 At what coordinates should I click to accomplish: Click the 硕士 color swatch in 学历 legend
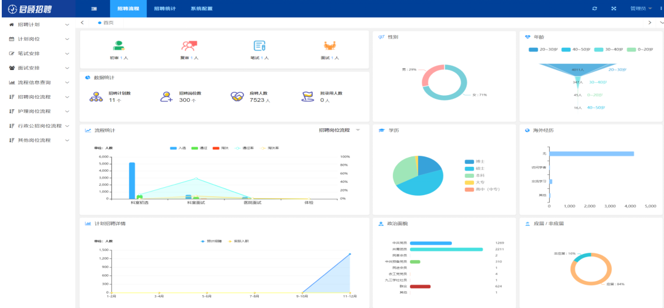click(470, 168)
